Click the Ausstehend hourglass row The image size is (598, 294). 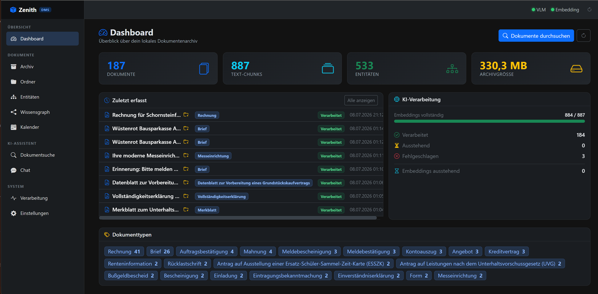pyautogui.click(x=489, y=146)
